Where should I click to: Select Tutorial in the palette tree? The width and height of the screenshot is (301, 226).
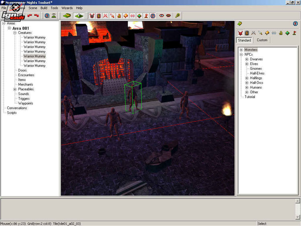pos(250,97)
